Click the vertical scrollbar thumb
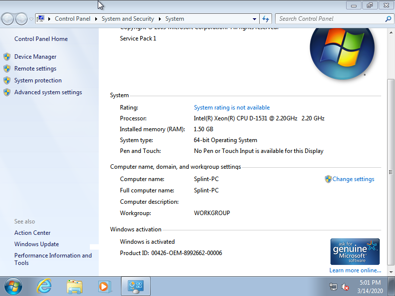Viewport: 395px width, 296px height. tap(391, 172)
